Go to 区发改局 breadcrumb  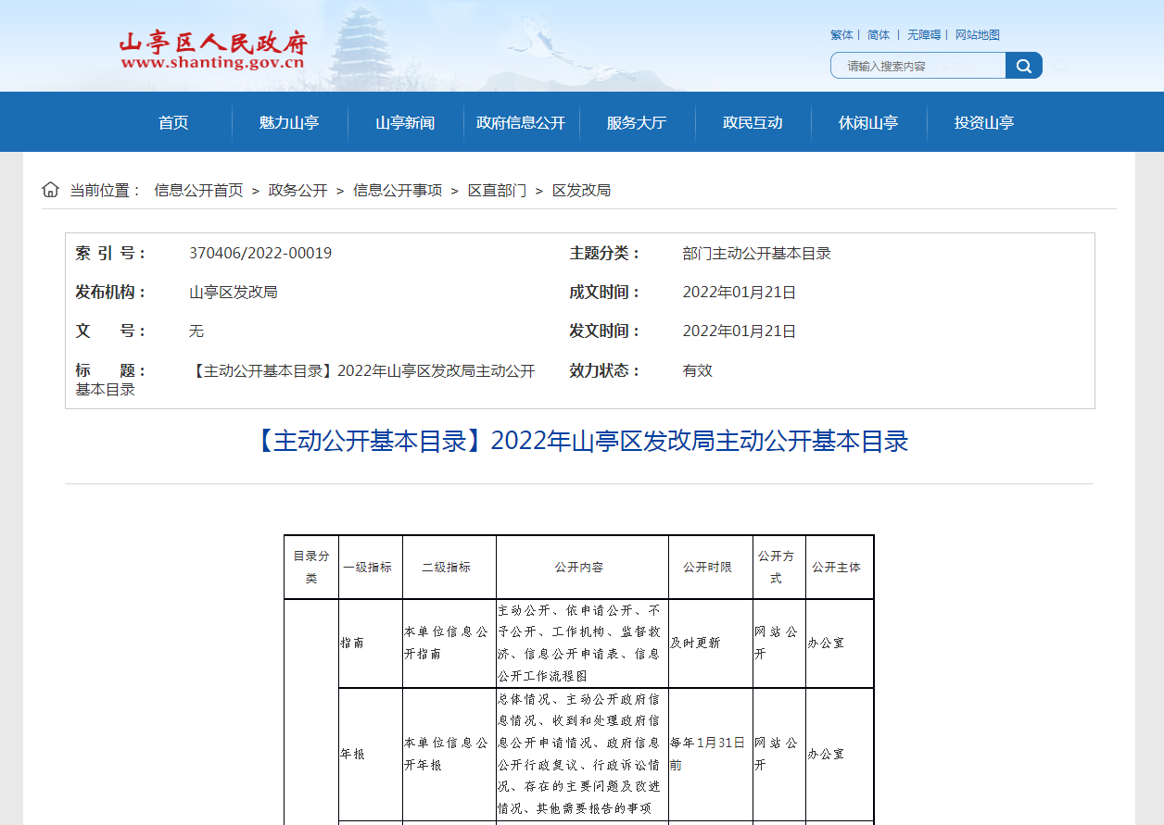pyautogui.click(x=581, y=190)
